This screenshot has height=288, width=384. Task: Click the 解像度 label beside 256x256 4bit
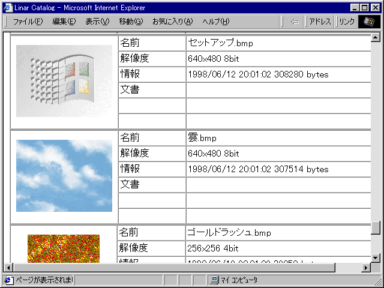[x=133, y=248]
